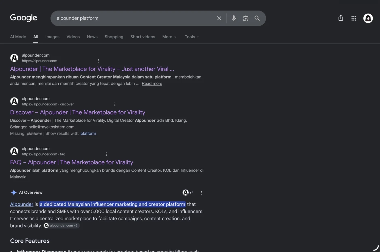Viewport: 380px width, 252px height.
Task: Start voice search with microphone icon
Action: (x=234, y=18)
